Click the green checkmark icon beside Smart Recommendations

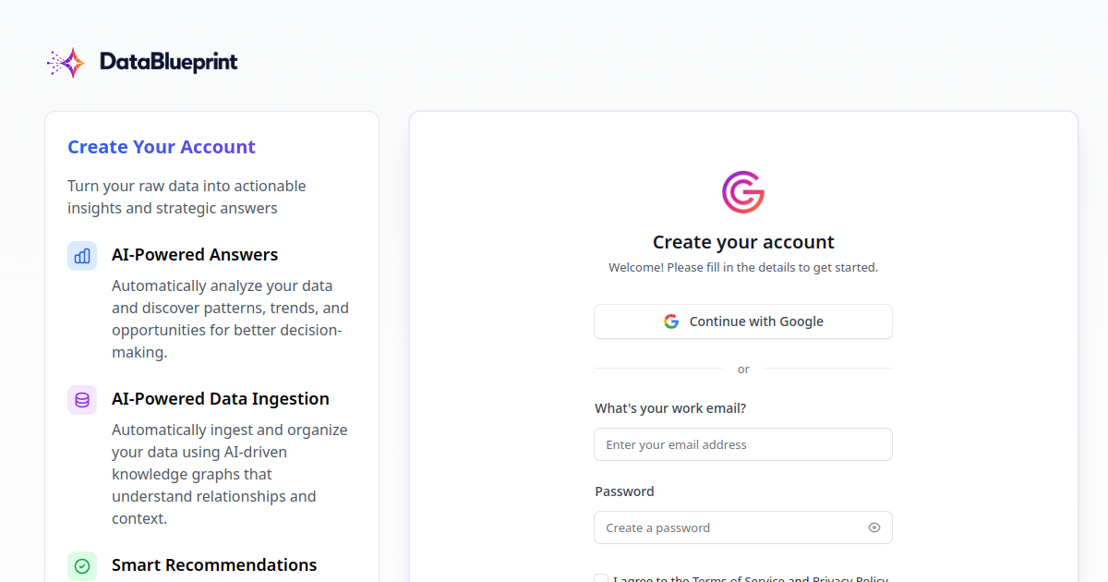coord(82,566)
